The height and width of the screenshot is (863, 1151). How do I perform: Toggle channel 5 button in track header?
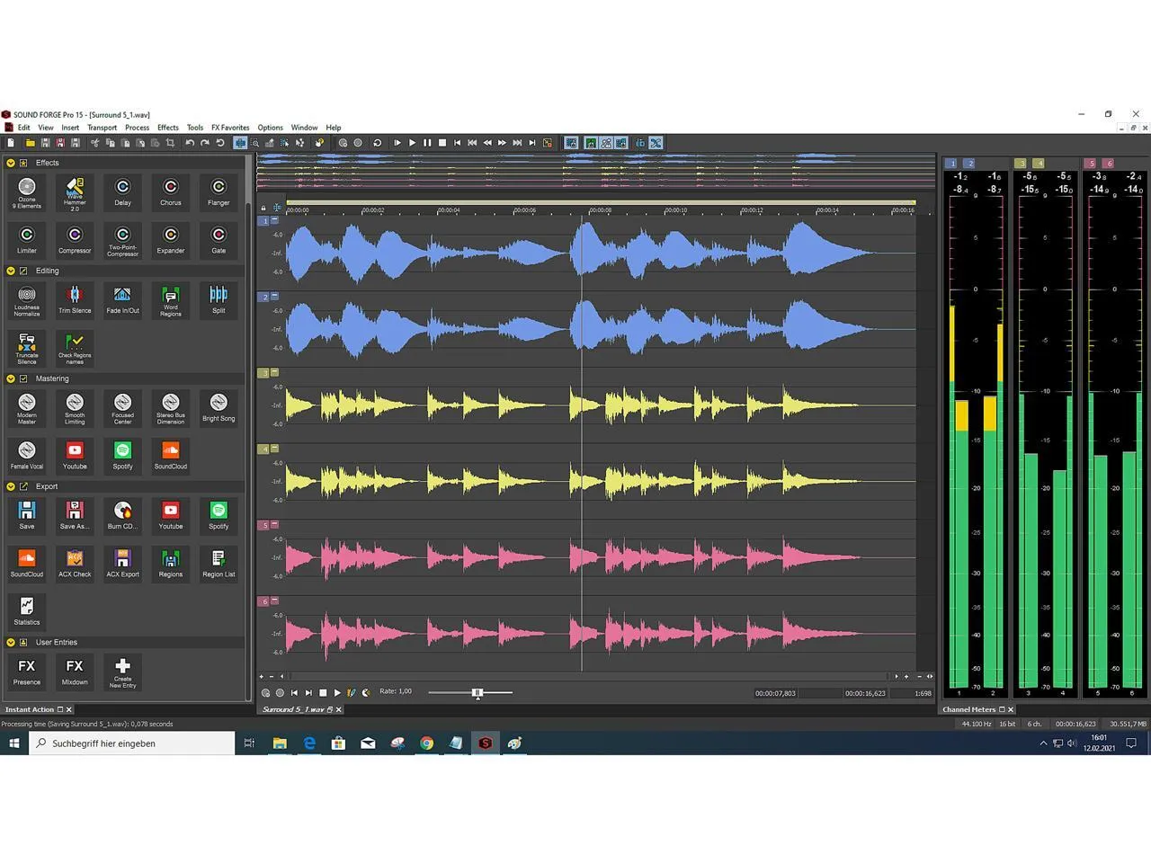pyautogui.click(x=263, y=525)
